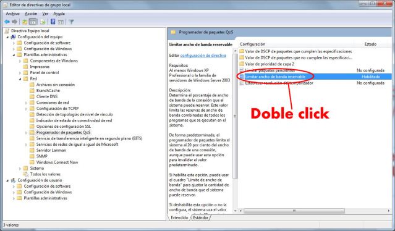Expand the Configuración de TCPIP node
The height and width of the screenshot is (231, 395).
pyautogui.click(x=26, y=109)
